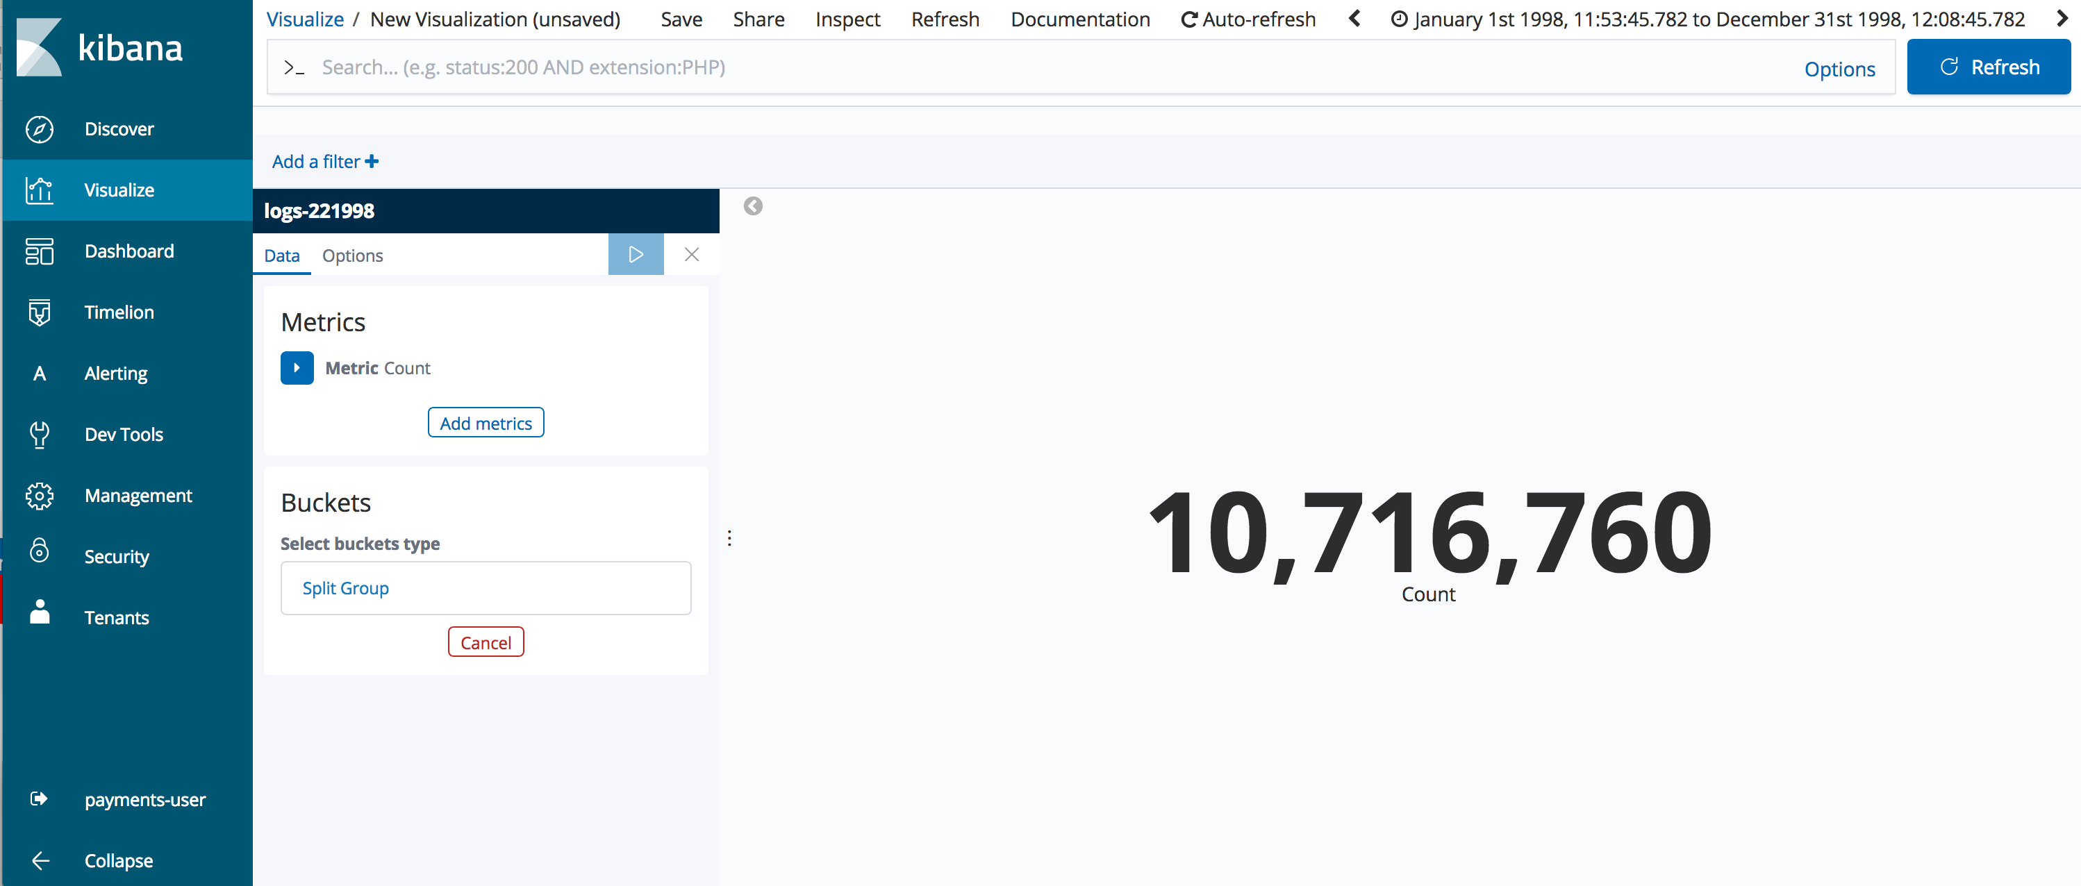Click the Visualize icon in sidebar
Viewport: 2081px width, 886px height.
[38, 190]
